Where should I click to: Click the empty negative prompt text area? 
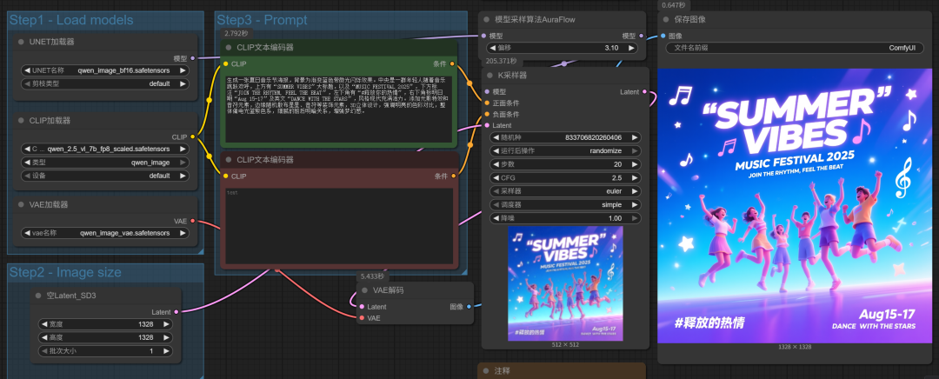[339, 226]
